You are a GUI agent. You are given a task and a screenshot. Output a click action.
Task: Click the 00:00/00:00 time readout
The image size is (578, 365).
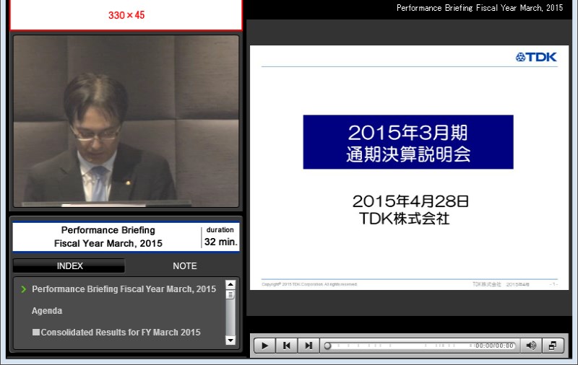494,346
